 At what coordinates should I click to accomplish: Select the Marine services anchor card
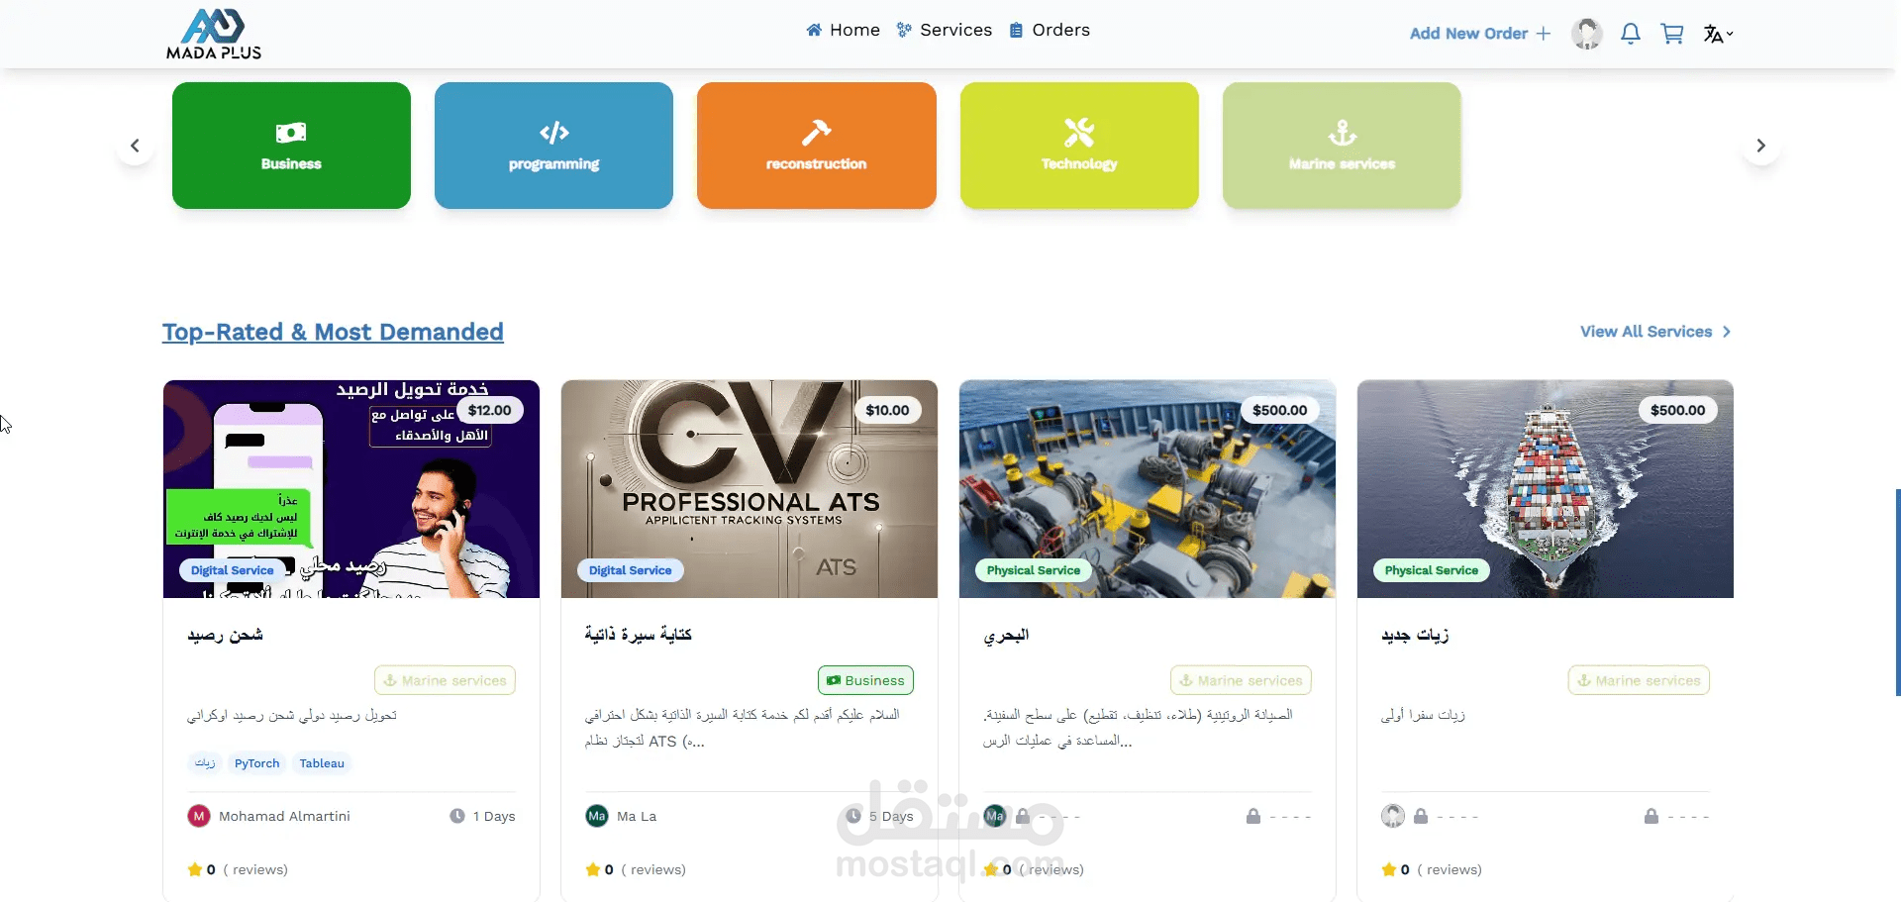(x=1342, y=146)
